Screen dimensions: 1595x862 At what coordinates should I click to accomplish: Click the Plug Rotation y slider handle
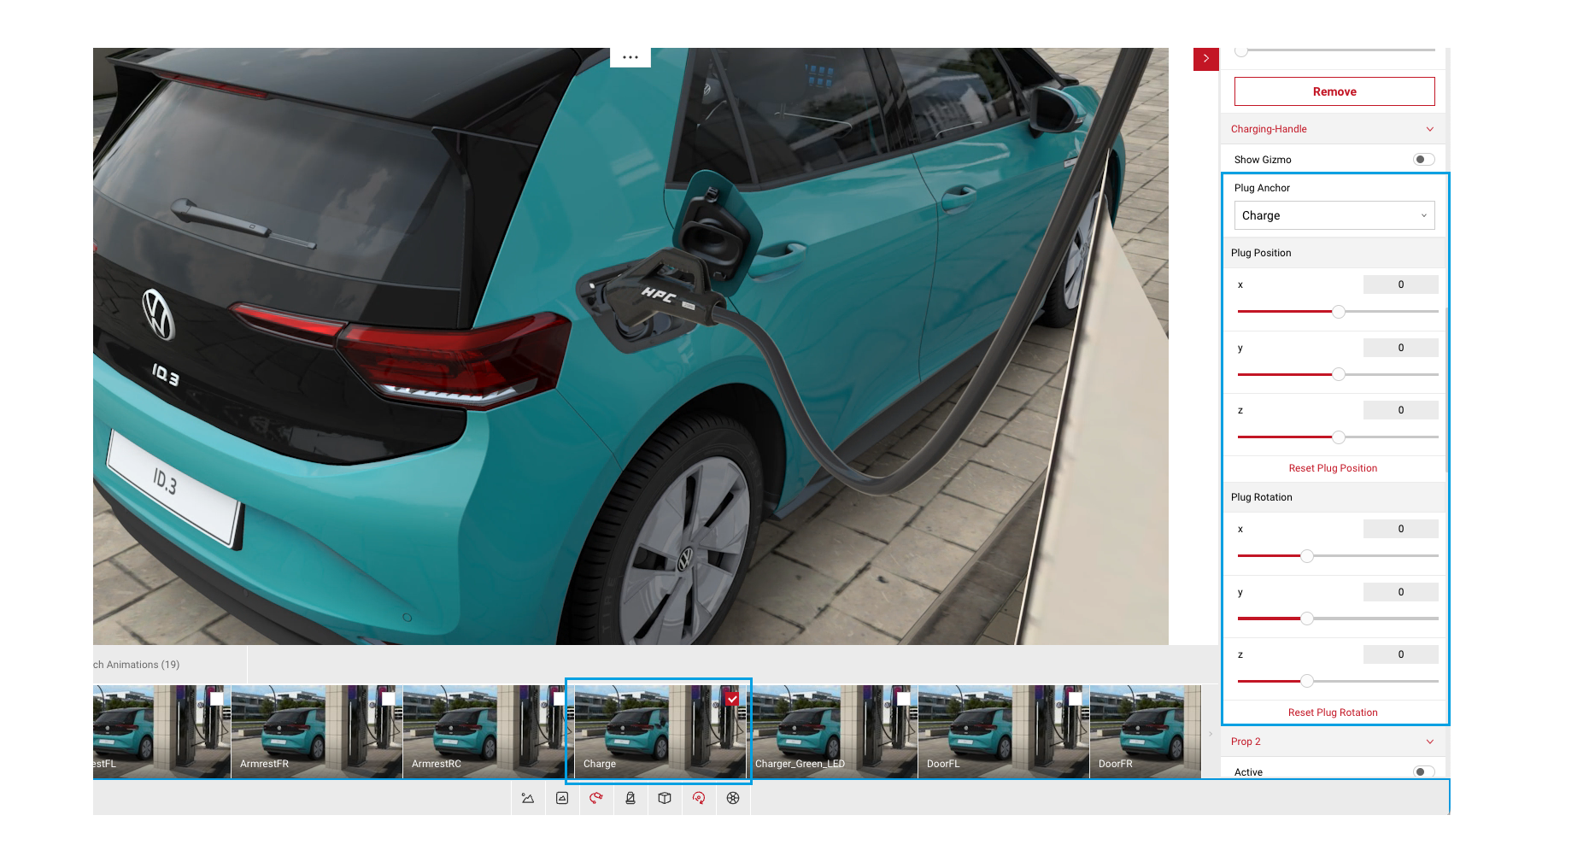[1307, 619]
